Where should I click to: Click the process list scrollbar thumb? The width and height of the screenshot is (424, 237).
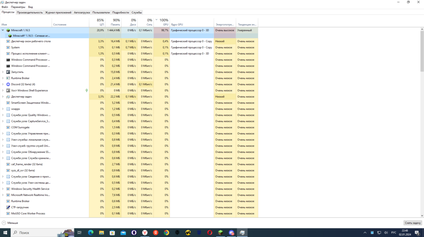click(x=422, y=51)
